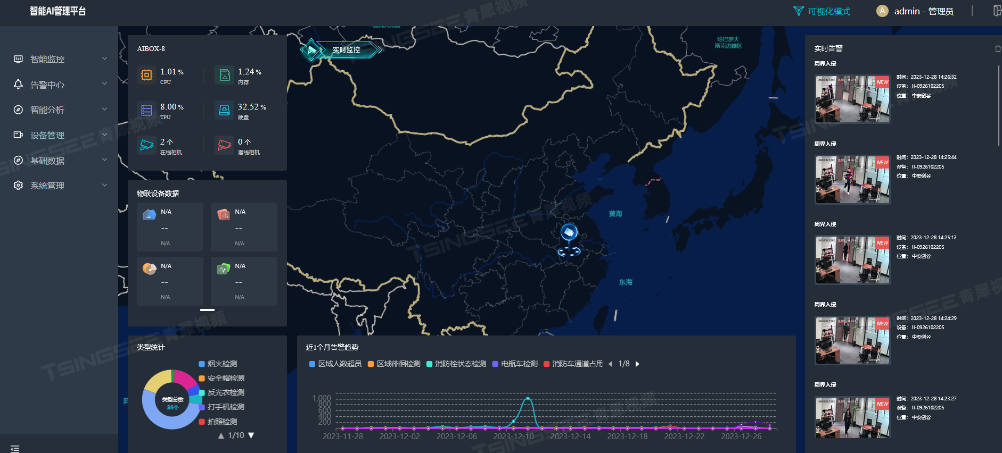Expand the 智能监控 menu chevron

[104, 58]
